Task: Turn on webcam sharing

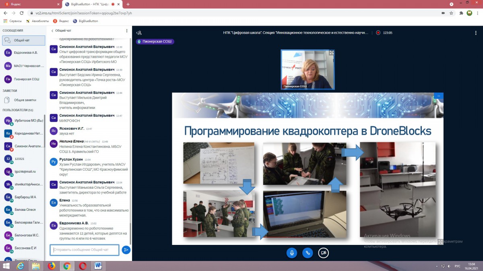Action: 323,253
